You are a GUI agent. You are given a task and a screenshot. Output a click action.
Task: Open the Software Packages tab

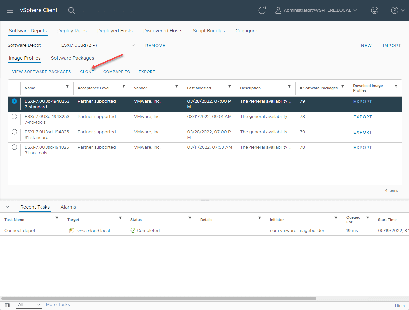[x=72, y=58]
